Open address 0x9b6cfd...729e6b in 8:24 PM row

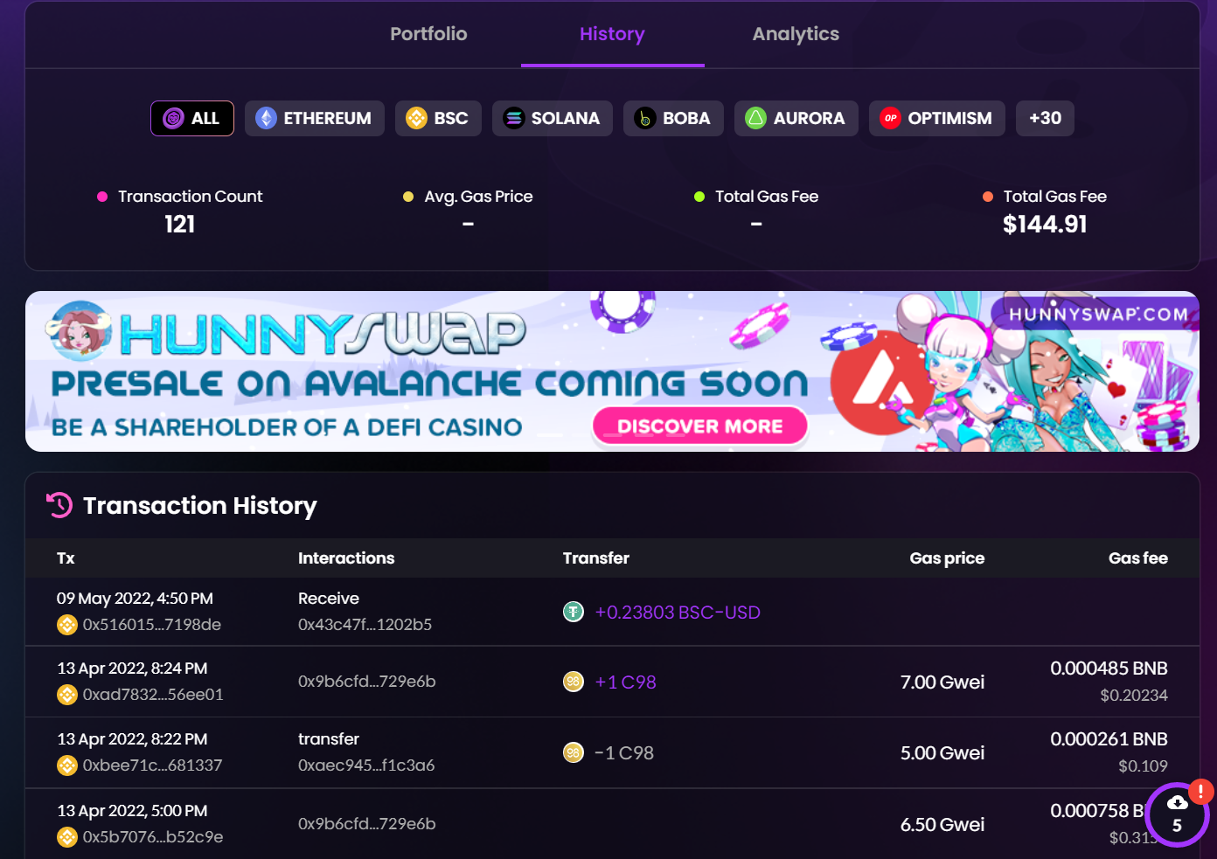point(366,682)
